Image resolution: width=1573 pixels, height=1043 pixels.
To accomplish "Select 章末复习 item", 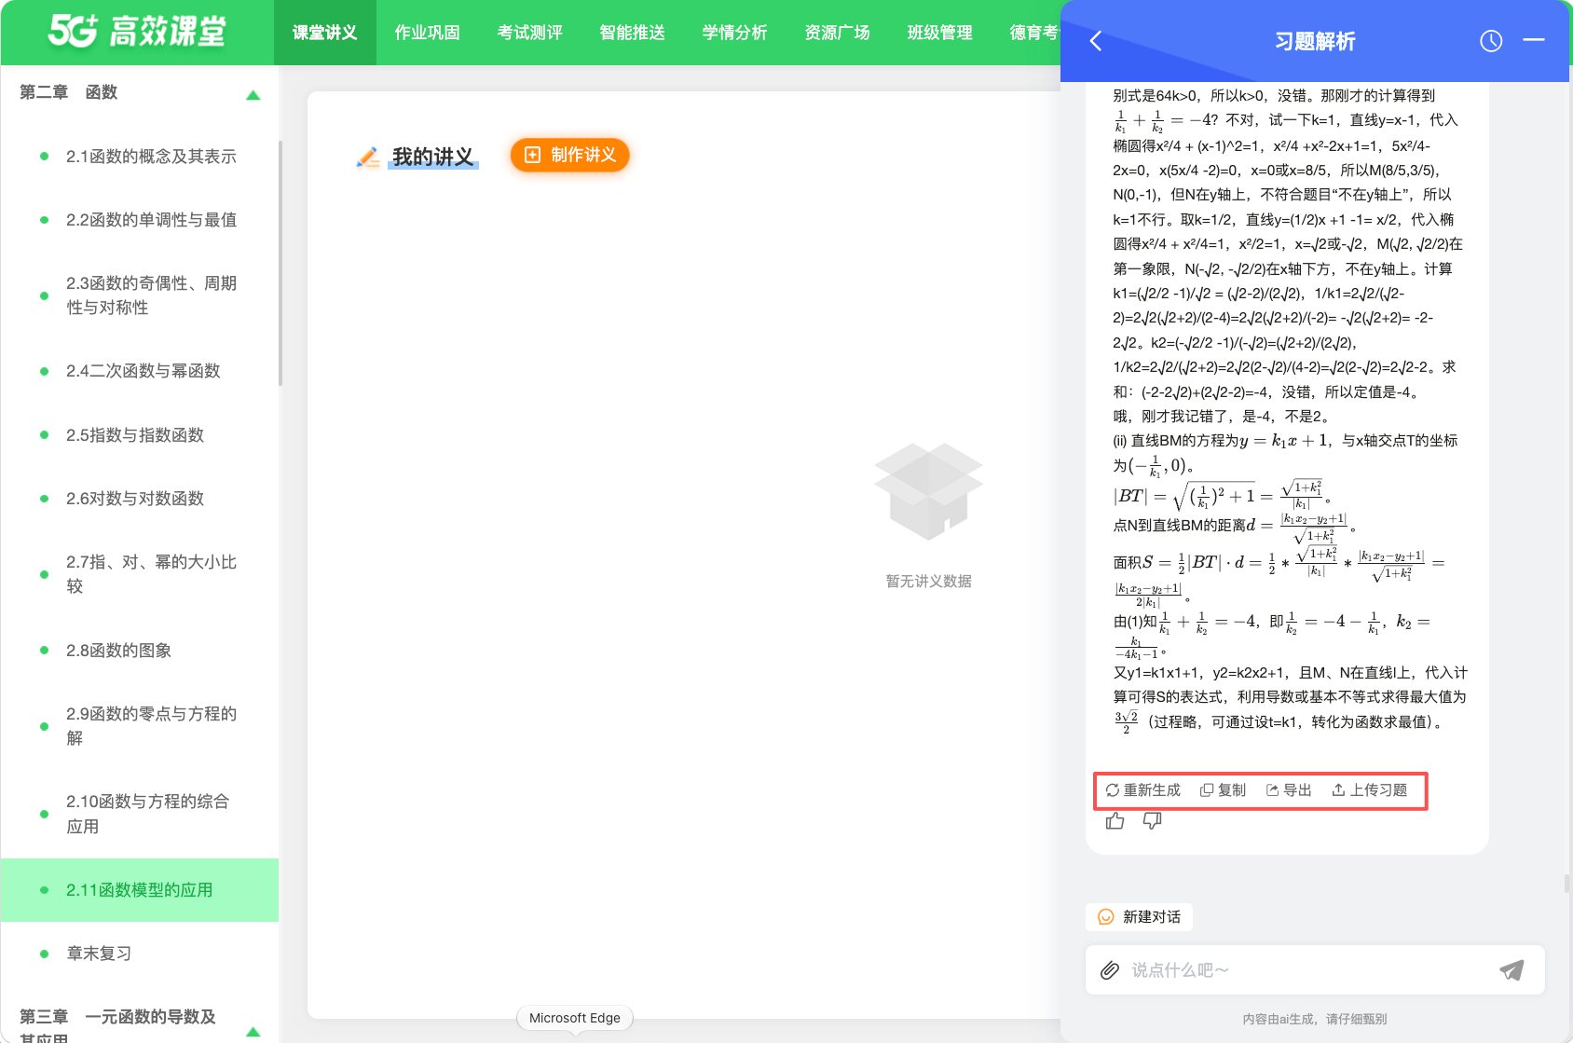I will point(140,954).
